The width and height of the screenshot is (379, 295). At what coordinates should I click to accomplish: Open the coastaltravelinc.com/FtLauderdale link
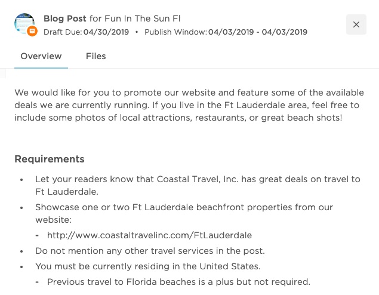pos(149,235)
